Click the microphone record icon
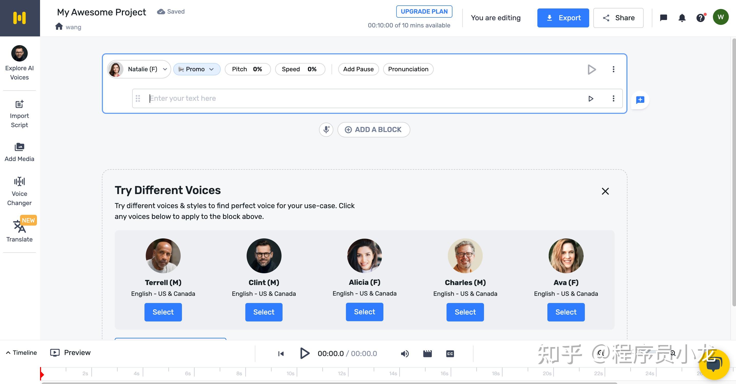Viewport: 736px width, 384px height. [326, 130]
